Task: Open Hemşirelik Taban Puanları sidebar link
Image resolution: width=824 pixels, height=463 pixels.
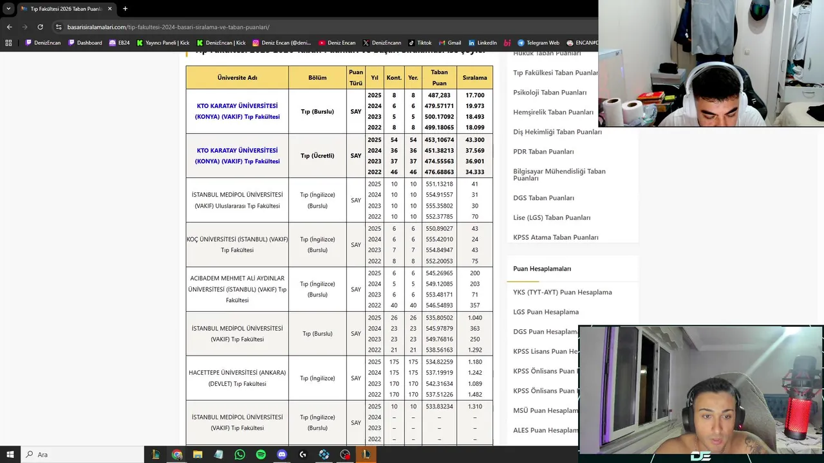Action: tap(553, 112)
